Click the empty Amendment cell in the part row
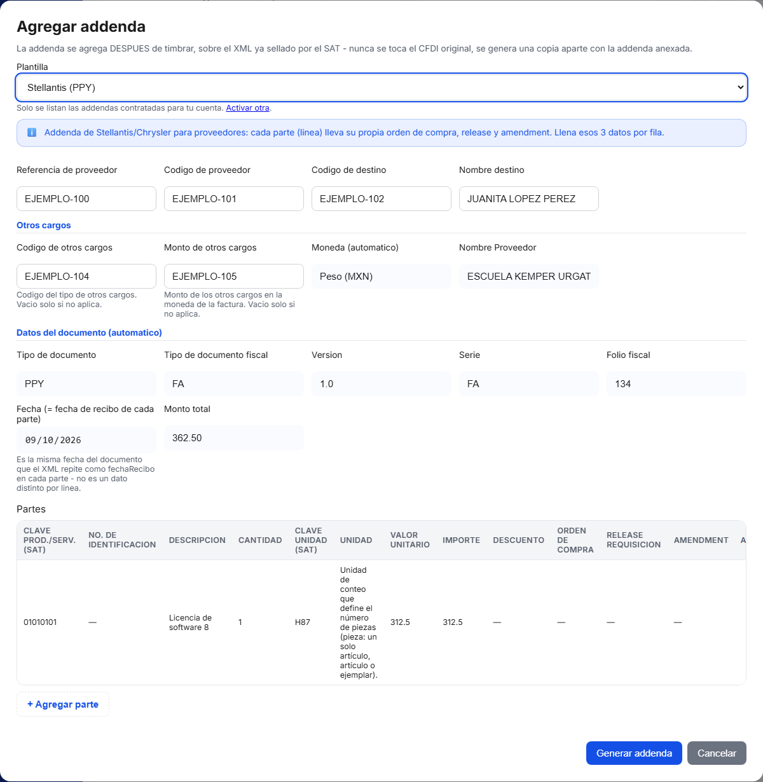This screenshot has height=782, width=763. [701, 622]
